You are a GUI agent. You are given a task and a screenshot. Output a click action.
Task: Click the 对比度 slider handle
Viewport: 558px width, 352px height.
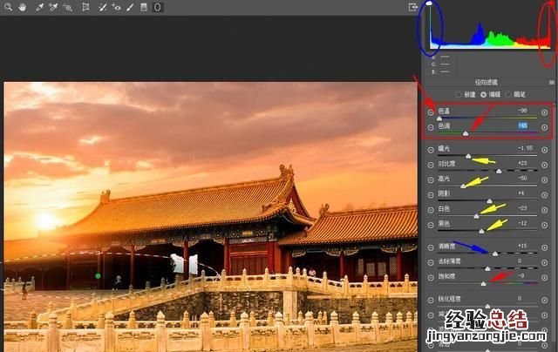coord(499,171)
